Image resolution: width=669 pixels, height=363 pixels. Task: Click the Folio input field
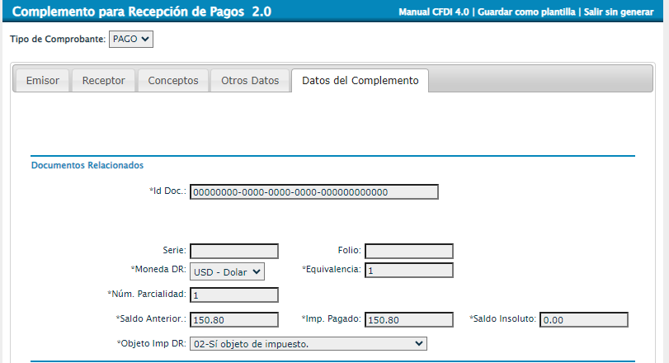(x=408, y=251)
